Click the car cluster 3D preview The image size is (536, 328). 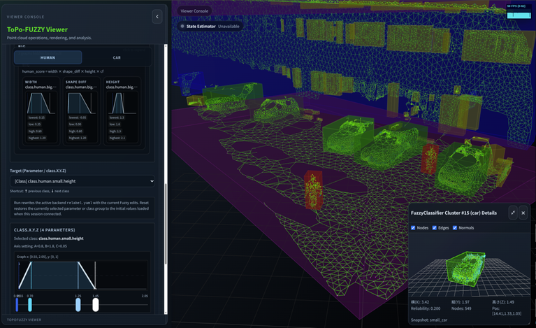pos(469,266)
